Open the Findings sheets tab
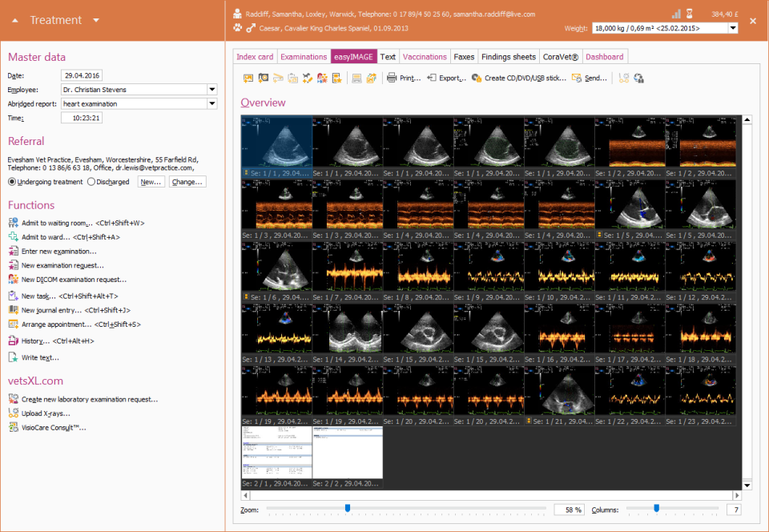Screen dimensions: 769x532 [x=509, y=57]
